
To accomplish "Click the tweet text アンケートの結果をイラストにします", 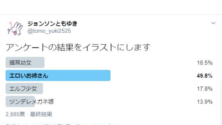I will tap(78, 47).
